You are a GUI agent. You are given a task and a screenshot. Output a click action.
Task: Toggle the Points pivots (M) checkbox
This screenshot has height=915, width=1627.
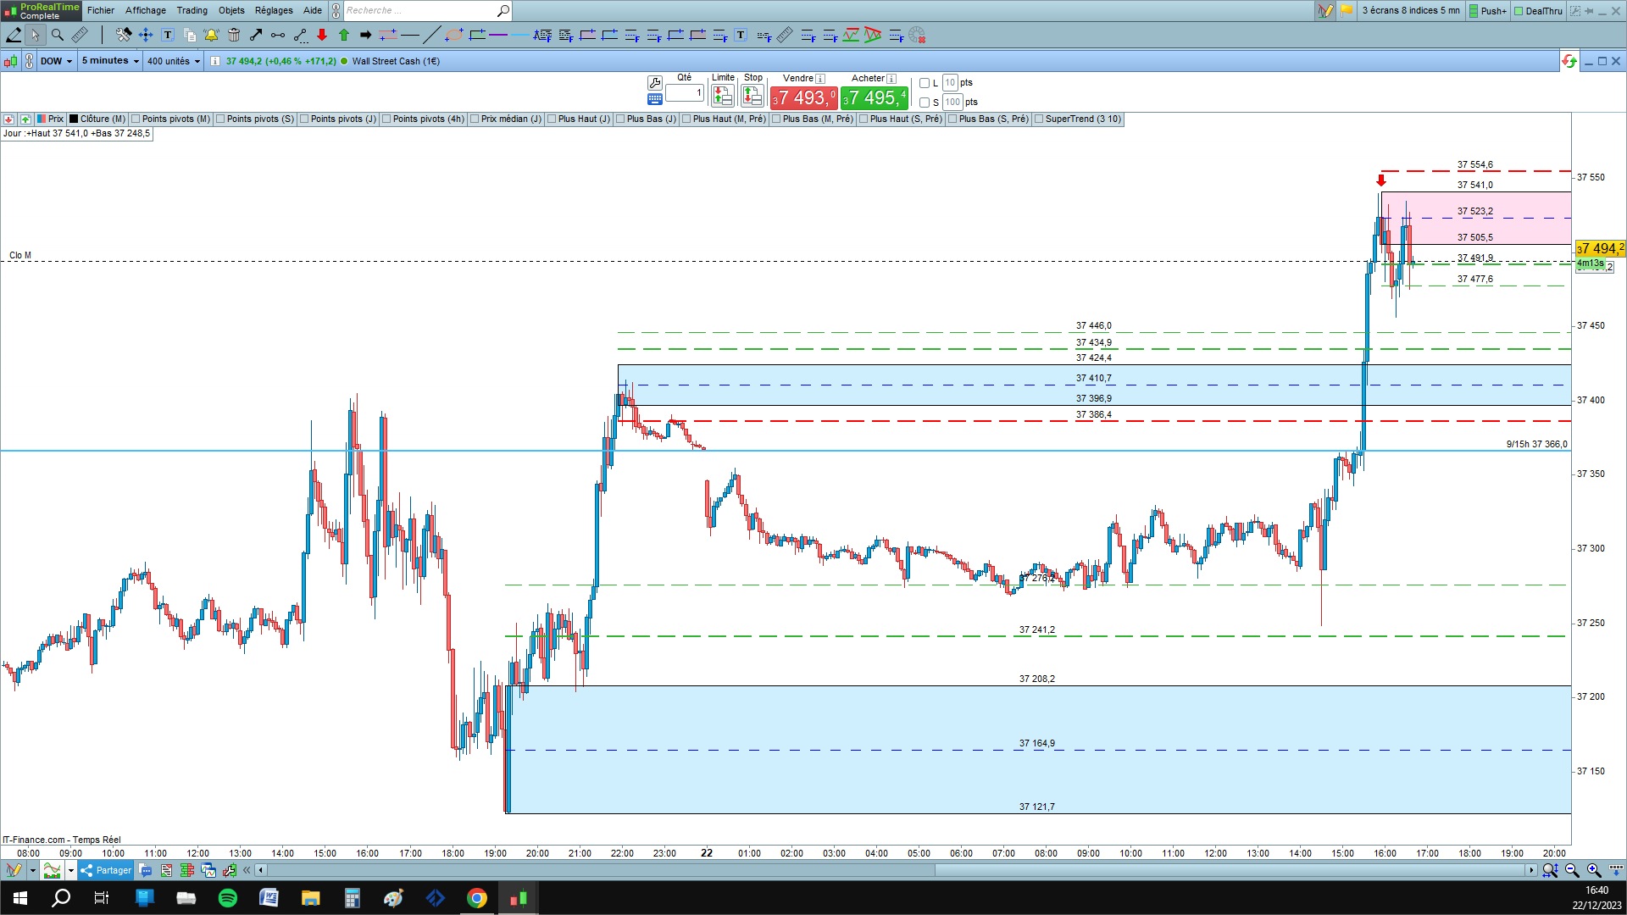coord(136,119)
